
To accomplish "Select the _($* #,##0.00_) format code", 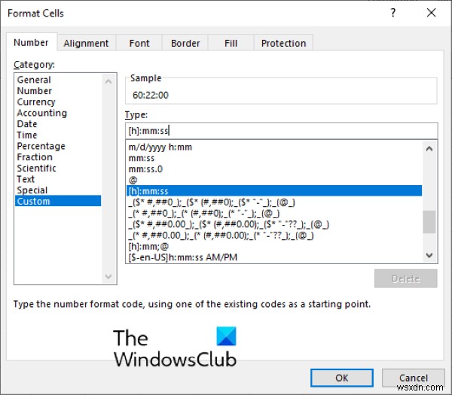I will [x=274, y=224].
